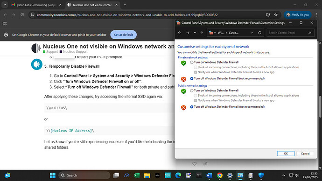322x181 pixels.
Task: Turn on Defender Firewall for public network
Action: (x=192, y=90)
